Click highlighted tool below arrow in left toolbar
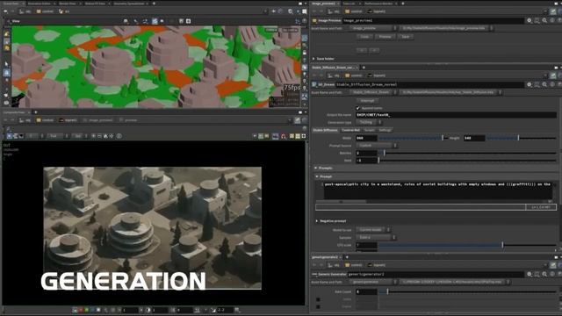 (x=6, y=72)
